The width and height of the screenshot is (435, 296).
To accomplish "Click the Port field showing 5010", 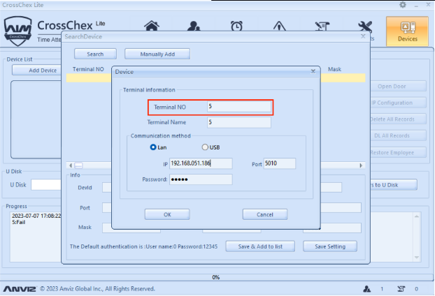I will pyautogui.click(x=279, y=163).
